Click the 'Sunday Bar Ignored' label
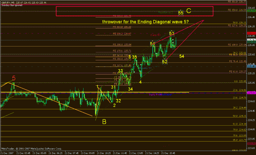256x155 pixels. (12, 5)
